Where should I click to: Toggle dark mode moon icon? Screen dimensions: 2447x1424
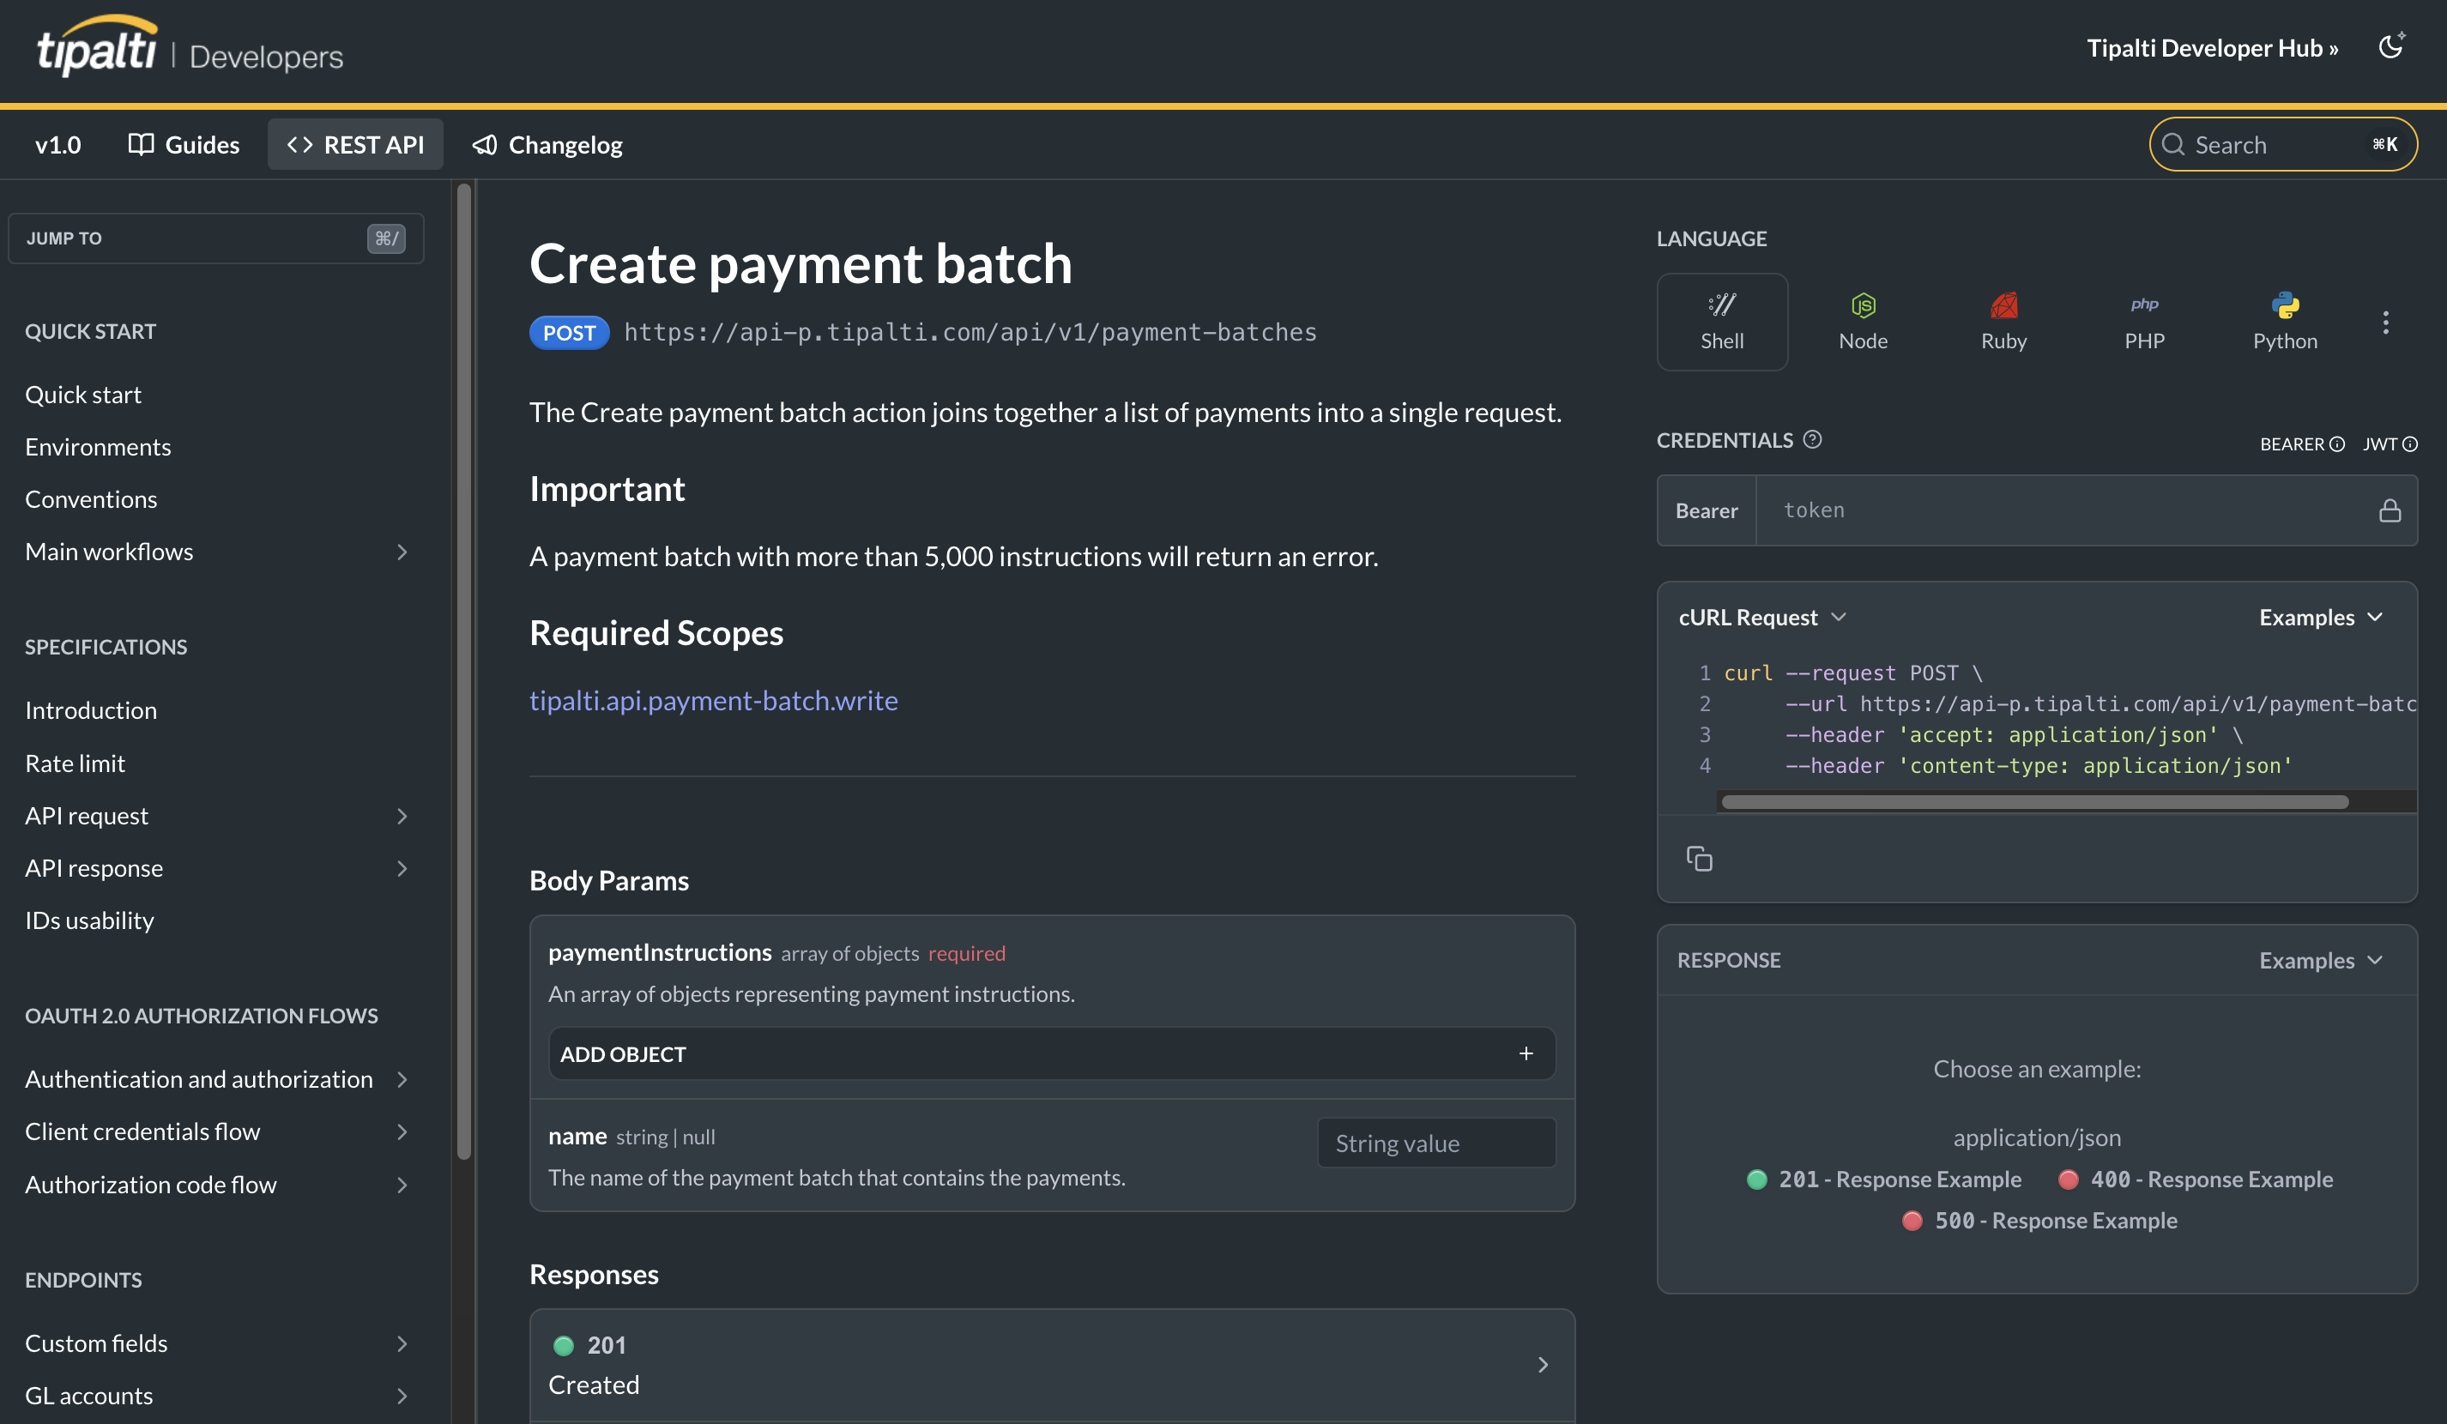point(2390,46)
